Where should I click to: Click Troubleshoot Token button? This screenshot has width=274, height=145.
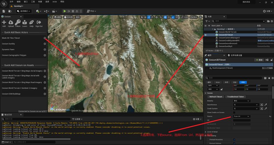235,97
